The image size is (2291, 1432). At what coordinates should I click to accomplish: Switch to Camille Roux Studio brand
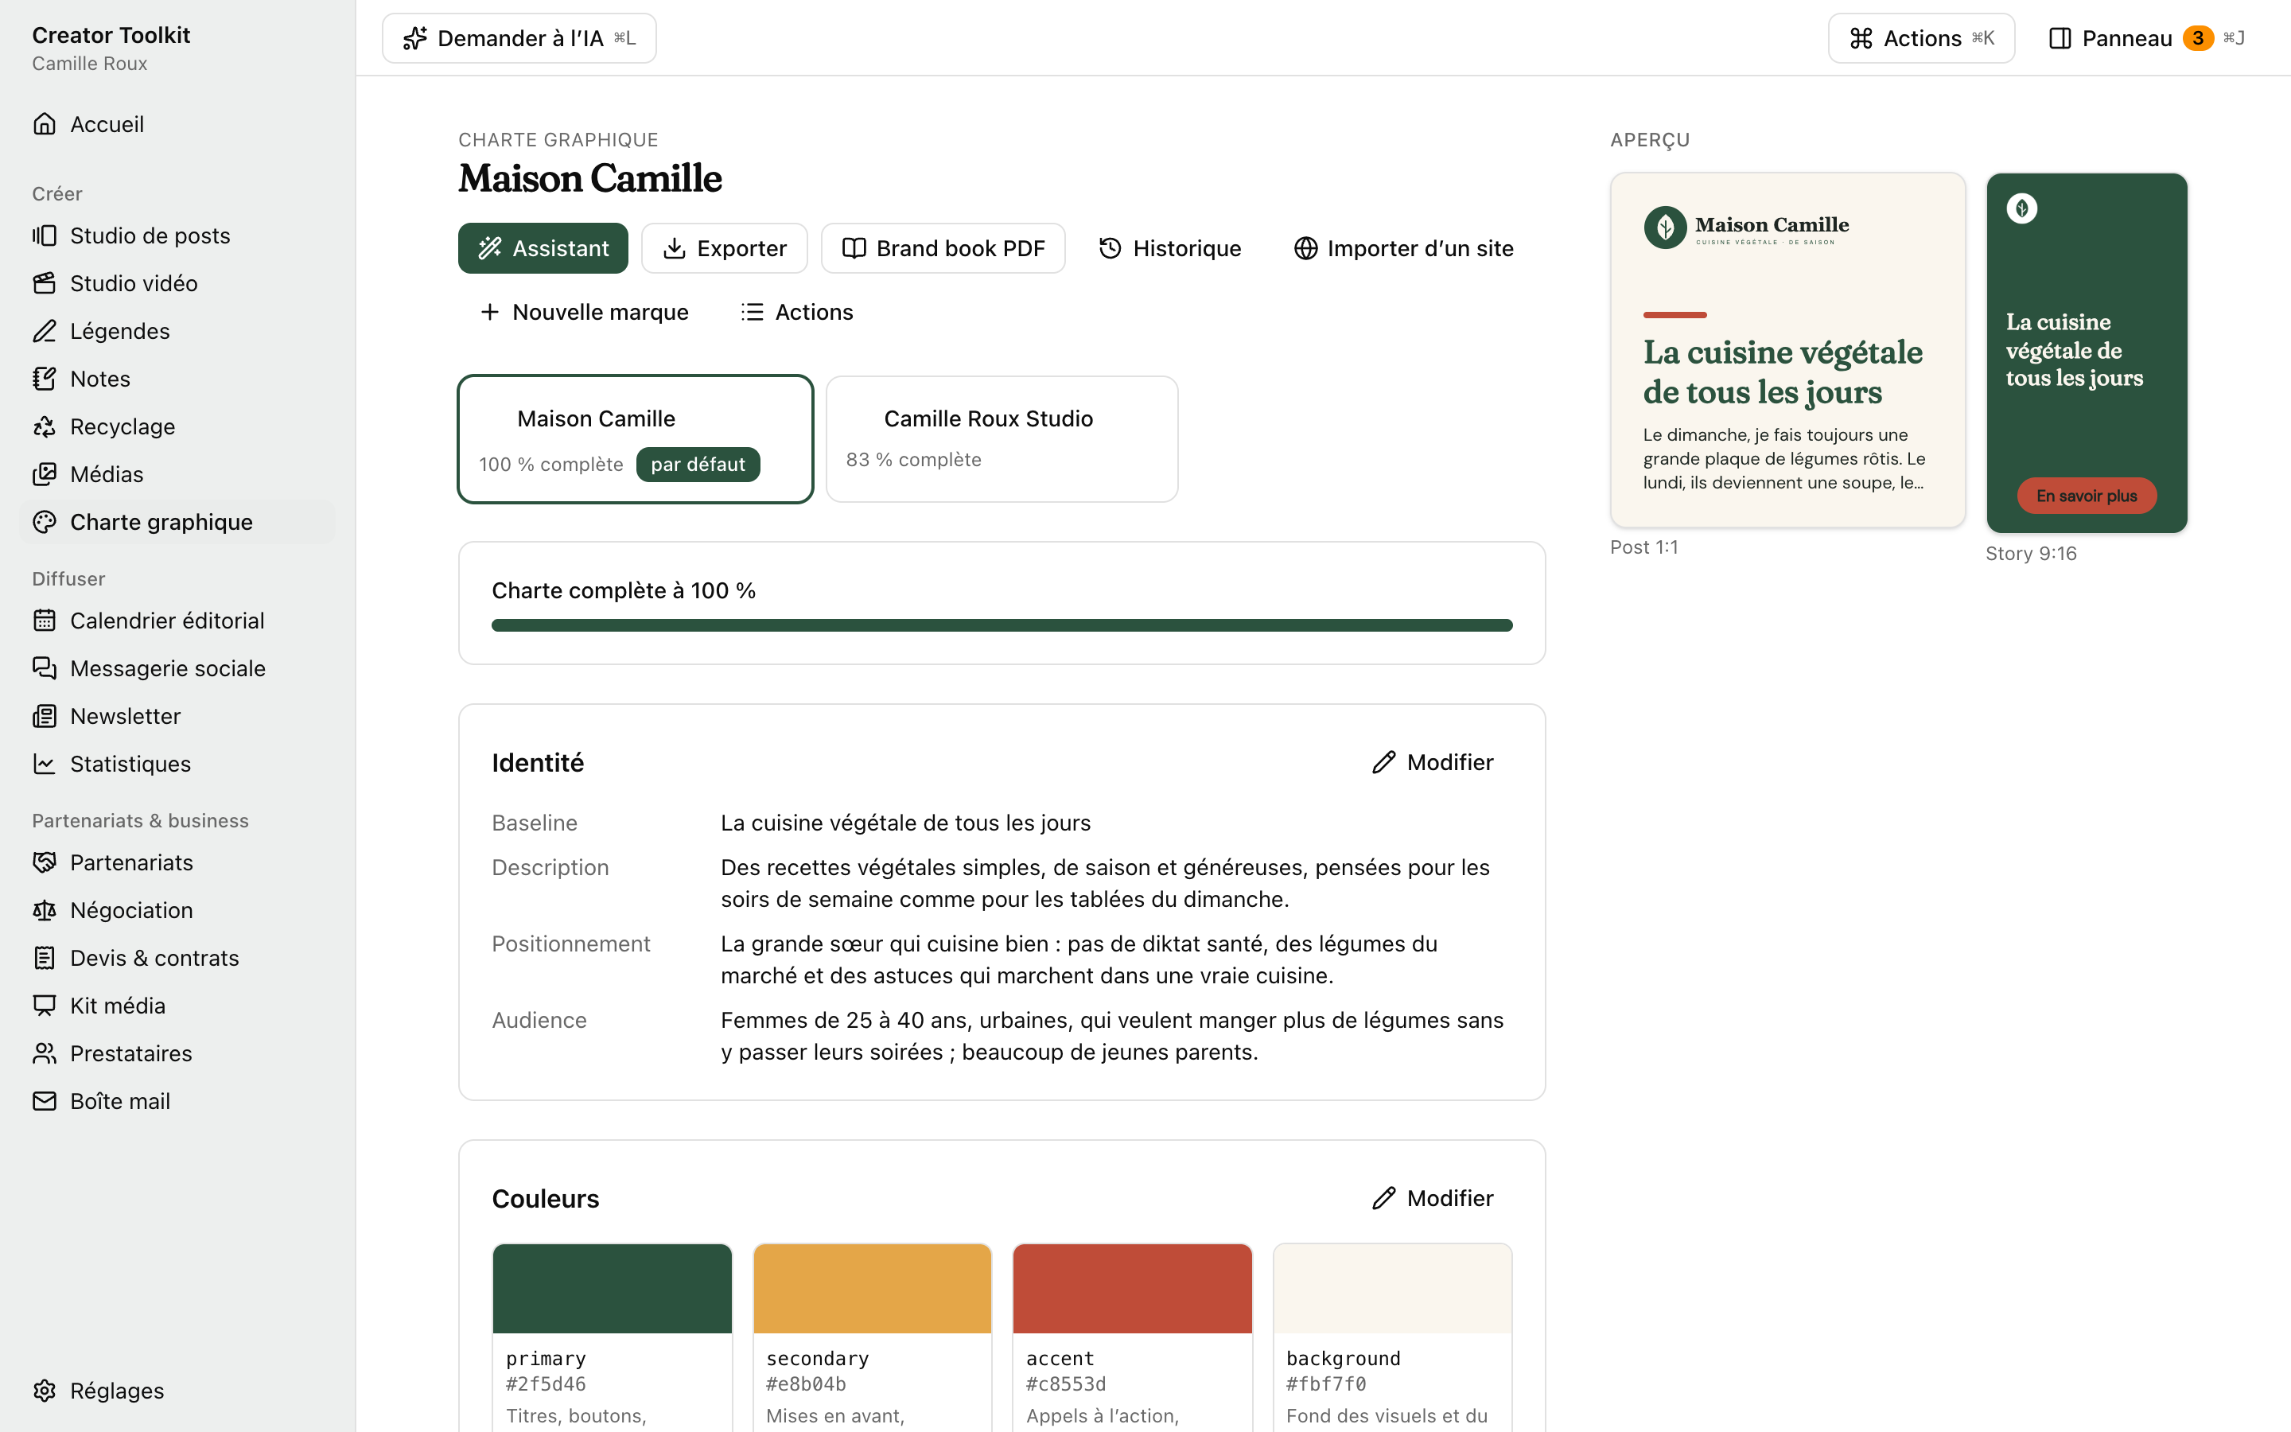pos(1002,438)
